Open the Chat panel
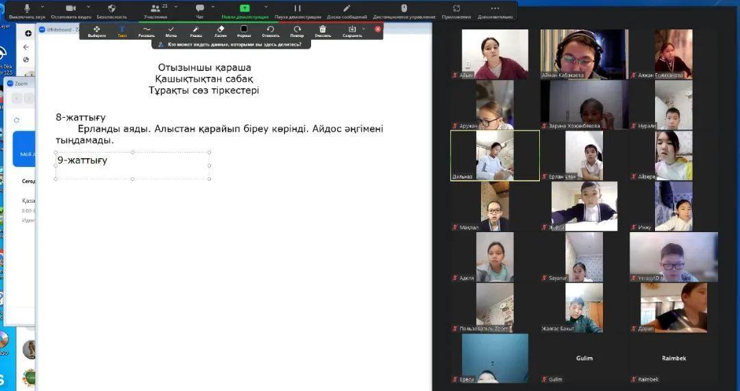The width and height of the screenshot is (740, 391). [199, 11]
